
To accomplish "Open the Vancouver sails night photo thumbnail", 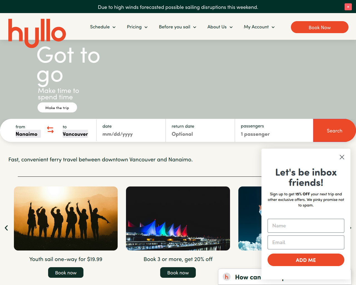I will [x=178, y=218].
